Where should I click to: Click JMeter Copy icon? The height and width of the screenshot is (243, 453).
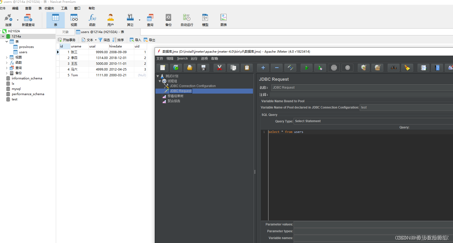pyautogui.click(x=233, y=68)
